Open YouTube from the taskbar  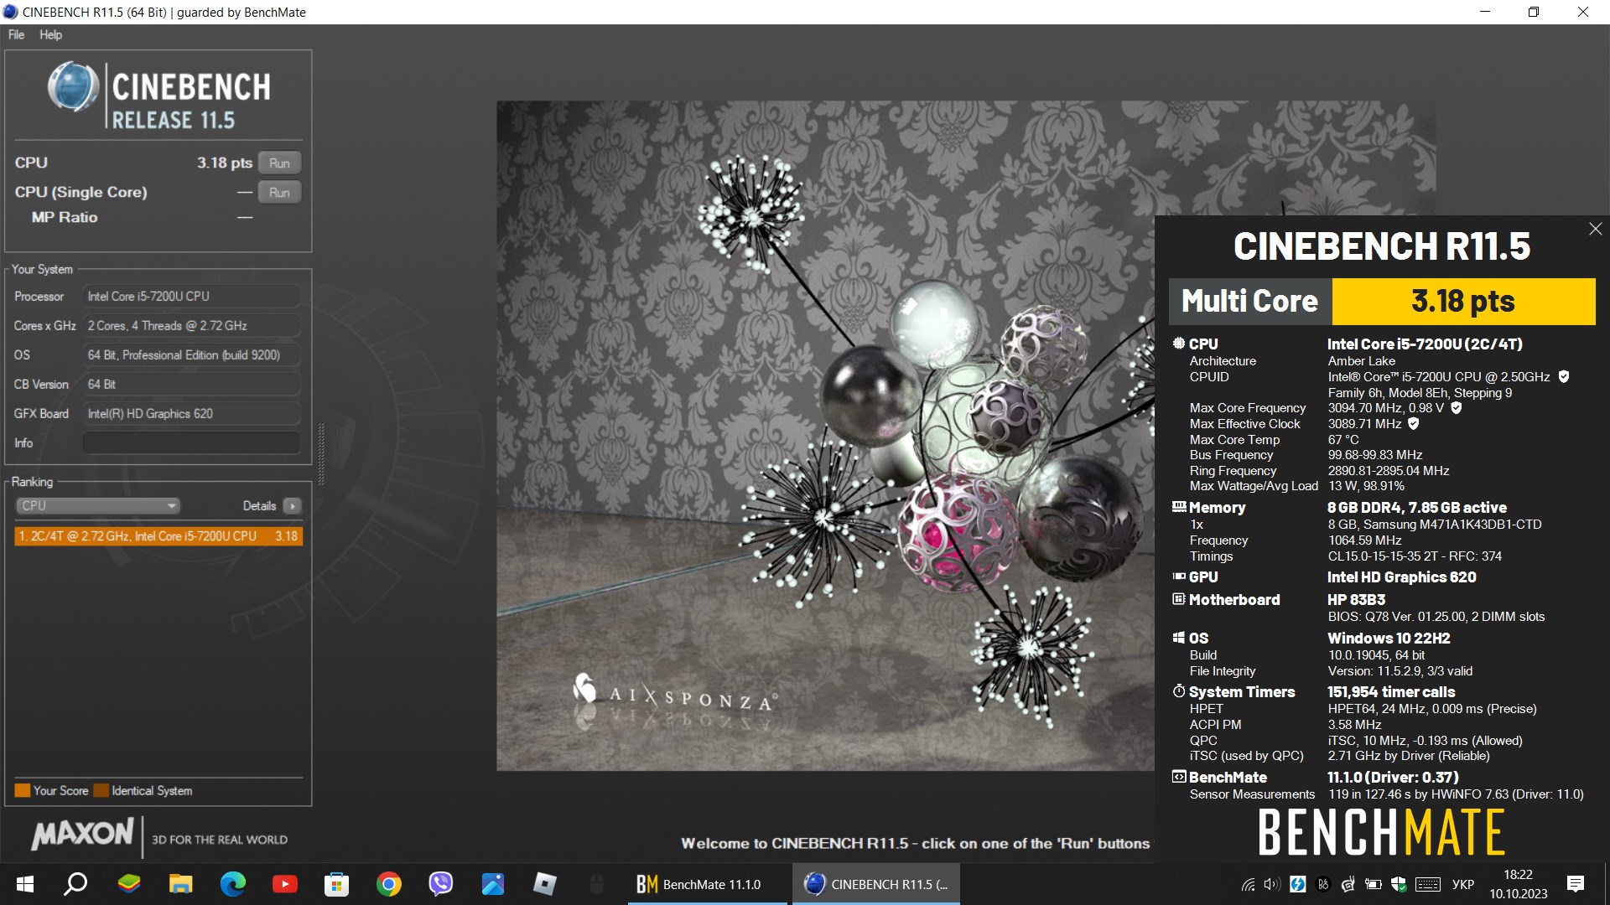[x=285, y=884]
